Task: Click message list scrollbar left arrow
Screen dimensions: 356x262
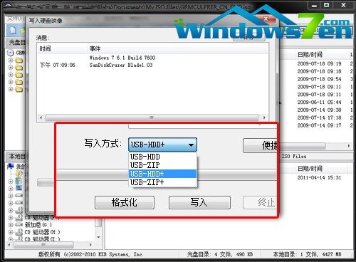Action: coord(41,117)
